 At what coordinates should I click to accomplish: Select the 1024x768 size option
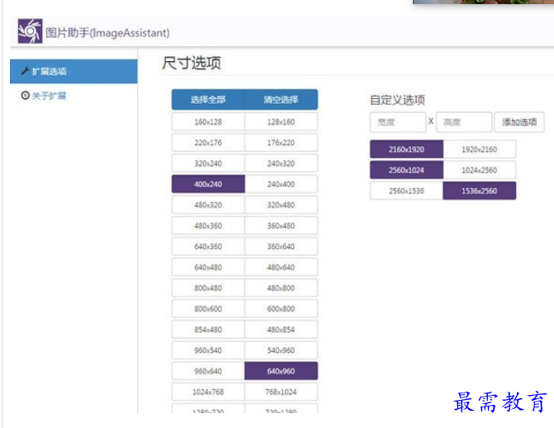click(x=208, y=392)
